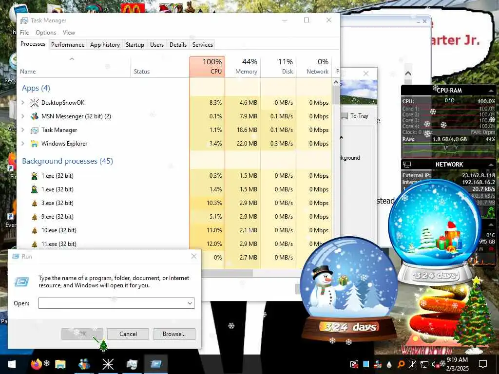The image size is (499, 374).
Task: Open the View menu in Task Manager
Action: [69, 33]
